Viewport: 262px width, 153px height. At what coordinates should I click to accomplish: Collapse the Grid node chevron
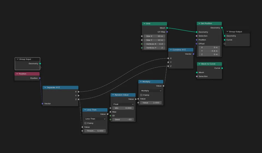[x=144, y=23]
